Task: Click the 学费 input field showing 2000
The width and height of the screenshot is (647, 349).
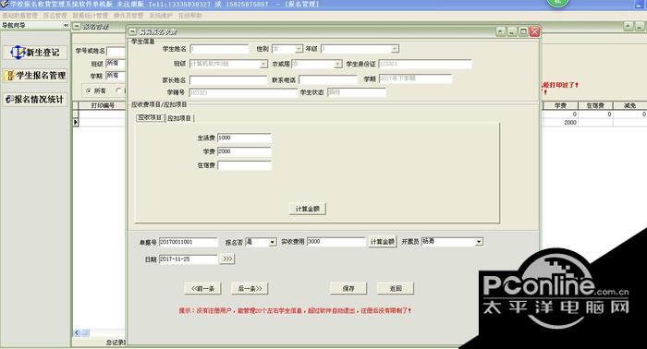Action: (244, 151)
